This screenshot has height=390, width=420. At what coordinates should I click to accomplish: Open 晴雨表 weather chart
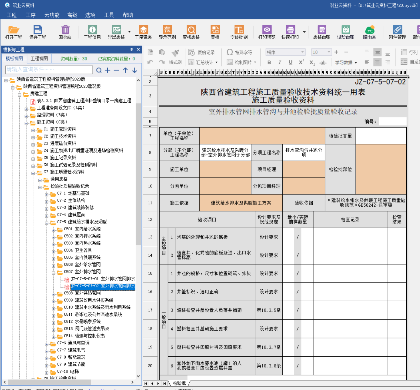[369, 32]
